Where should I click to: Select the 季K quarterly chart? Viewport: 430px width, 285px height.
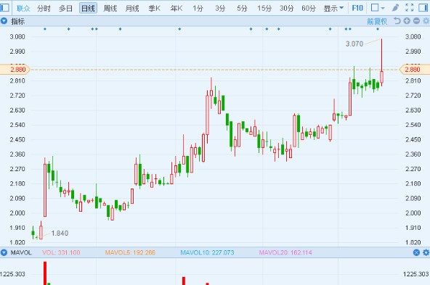(x=155, y=8)
